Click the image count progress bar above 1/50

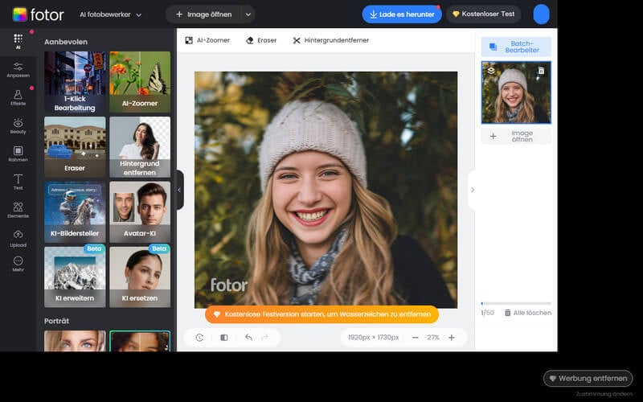(516, 304)
